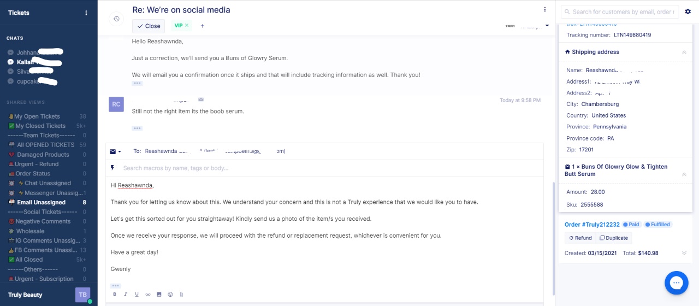
Task: Attach a file with the paperclip icon
Action: [181, 295]
